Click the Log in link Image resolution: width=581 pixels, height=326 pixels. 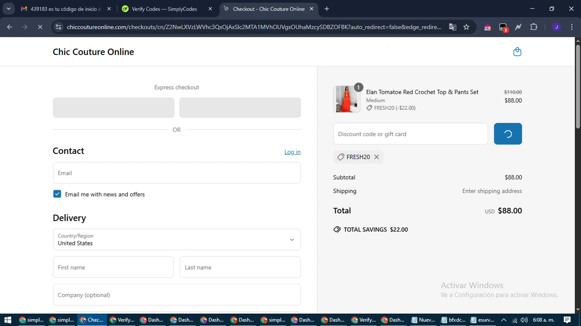tap(292, 152)
